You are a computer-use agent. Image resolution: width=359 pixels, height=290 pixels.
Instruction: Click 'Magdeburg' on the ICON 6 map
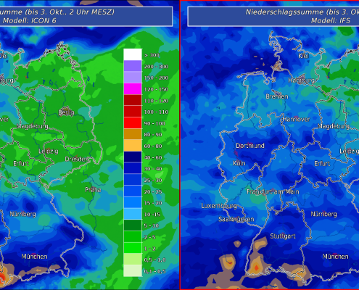(x=33, y=126)
